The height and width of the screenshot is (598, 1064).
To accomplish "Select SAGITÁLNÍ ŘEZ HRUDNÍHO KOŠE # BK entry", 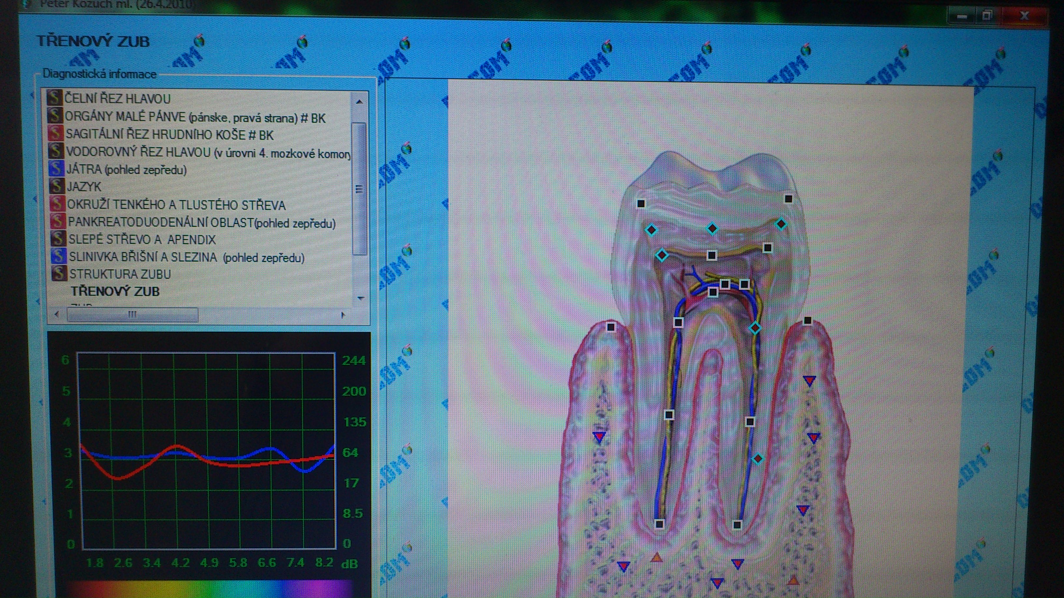I will [170, 135].
